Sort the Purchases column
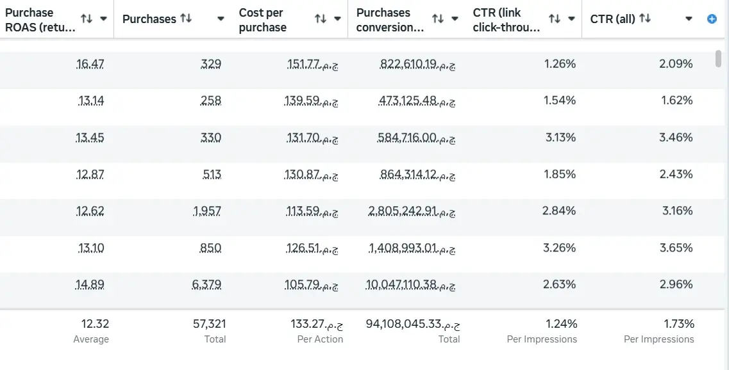729x370 pixels. [x=186, y=19]
